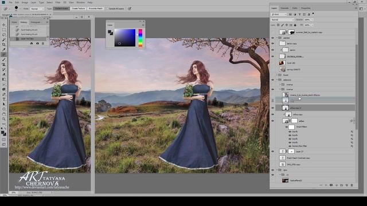Delete layer using trash icon in Layers panel
This screenshot has width=367, height=206.
point(352,185)
